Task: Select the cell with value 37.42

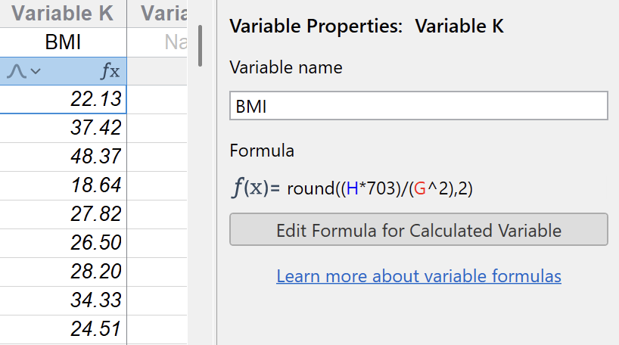Action: 63,128
